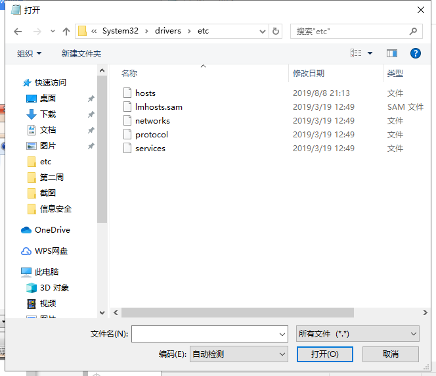
Task: Expand chevron after System32 breadcrumb
Action: pyautogui.click(x=146, y=31)
